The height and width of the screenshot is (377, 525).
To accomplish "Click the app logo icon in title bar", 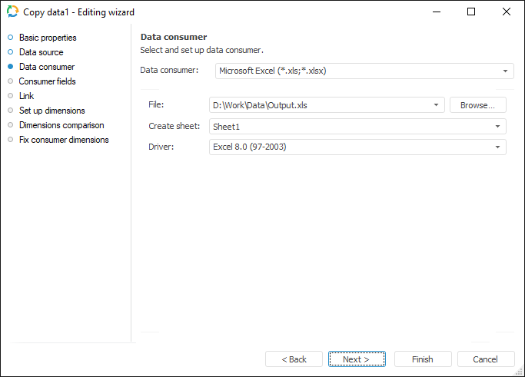I will (12, 12).
